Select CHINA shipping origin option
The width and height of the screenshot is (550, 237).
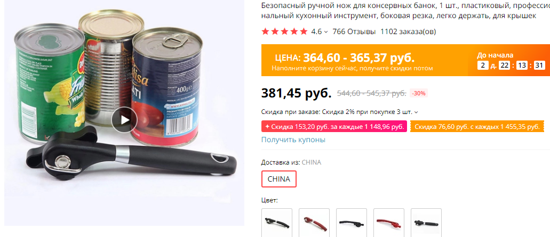pos(279,179)
